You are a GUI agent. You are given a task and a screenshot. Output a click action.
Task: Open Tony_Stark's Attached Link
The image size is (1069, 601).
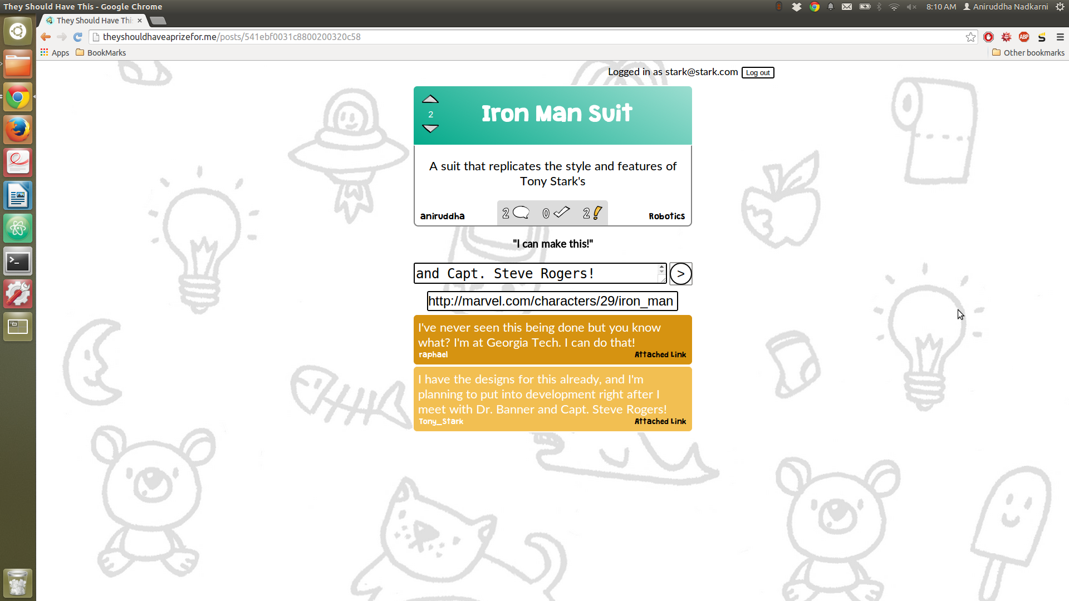tap(660, 422)
